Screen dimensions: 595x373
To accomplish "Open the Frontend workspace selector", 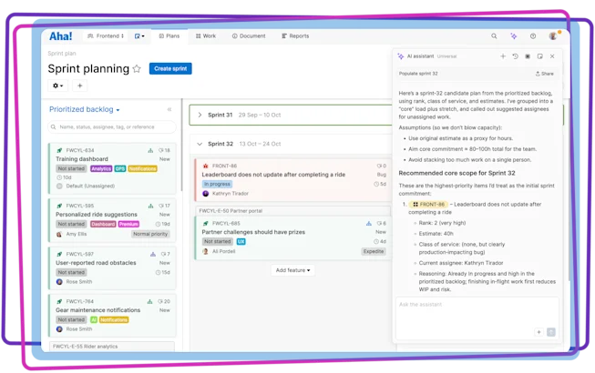I will (x=106, y=36).
